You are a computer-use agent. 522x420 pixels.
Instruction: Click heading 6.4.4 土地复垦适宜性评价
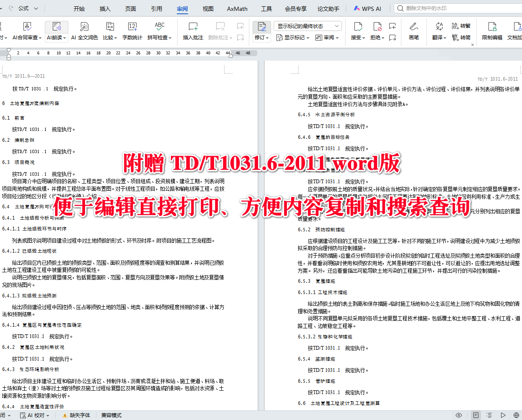click(33, 406)
